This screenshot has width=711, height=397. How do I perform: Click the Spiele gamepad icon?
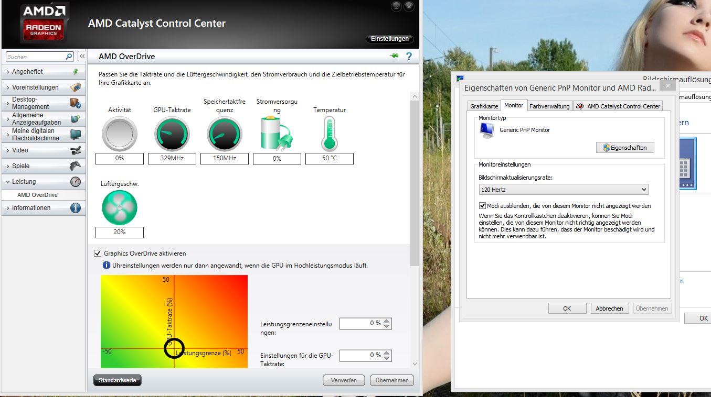76,166
